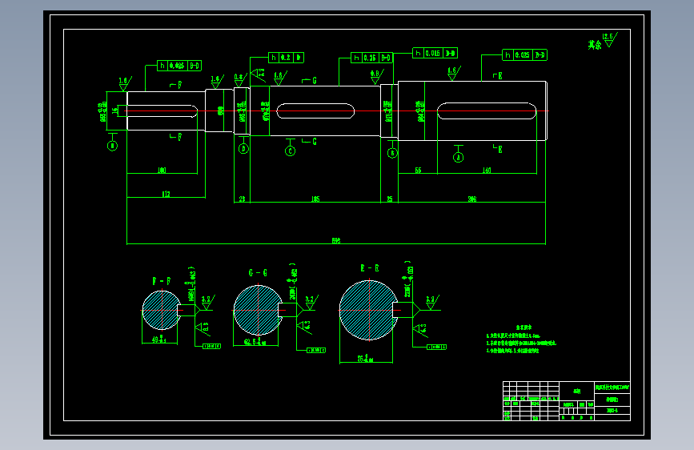Click the "112" length dimension text
This screenshot has height=450, width=694.
[166, 194]
